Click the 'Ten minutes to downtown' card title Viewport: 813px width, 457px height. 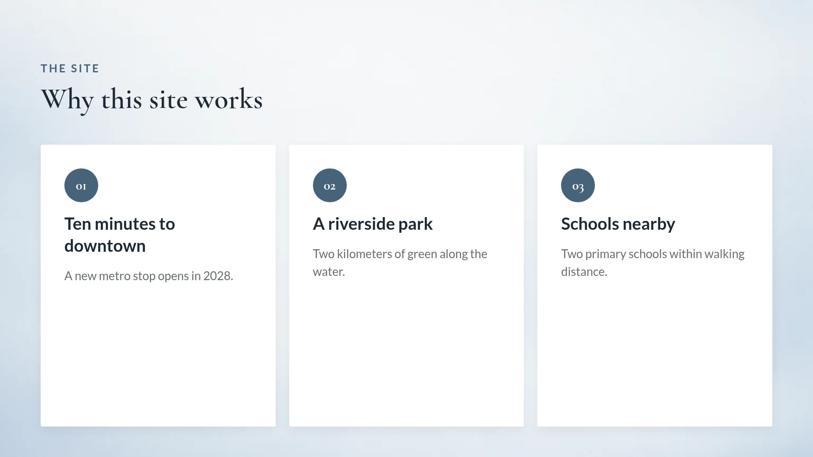click(x=120, y=235)
